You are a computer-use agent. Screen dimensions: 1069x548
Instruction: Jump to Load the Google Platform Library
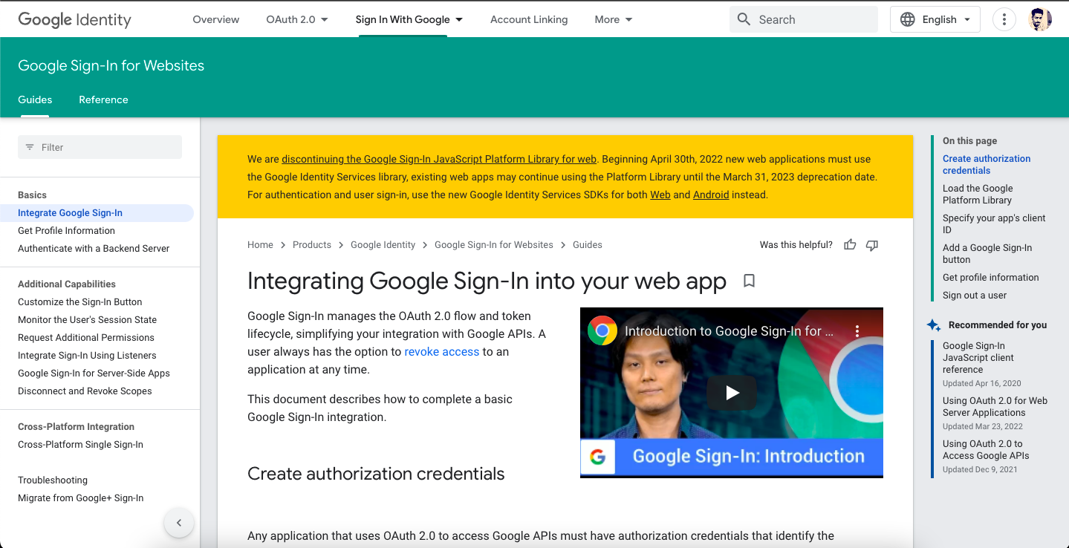[x=978, y=195]
